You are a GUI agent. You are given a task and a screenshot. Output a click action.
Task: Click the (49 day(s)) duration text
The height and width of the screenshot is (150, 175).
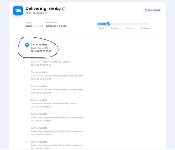coord(57,9)
